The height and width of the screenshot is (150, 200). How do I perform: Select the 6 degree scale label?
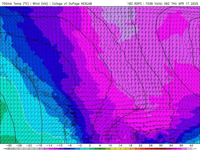(100, 145)
